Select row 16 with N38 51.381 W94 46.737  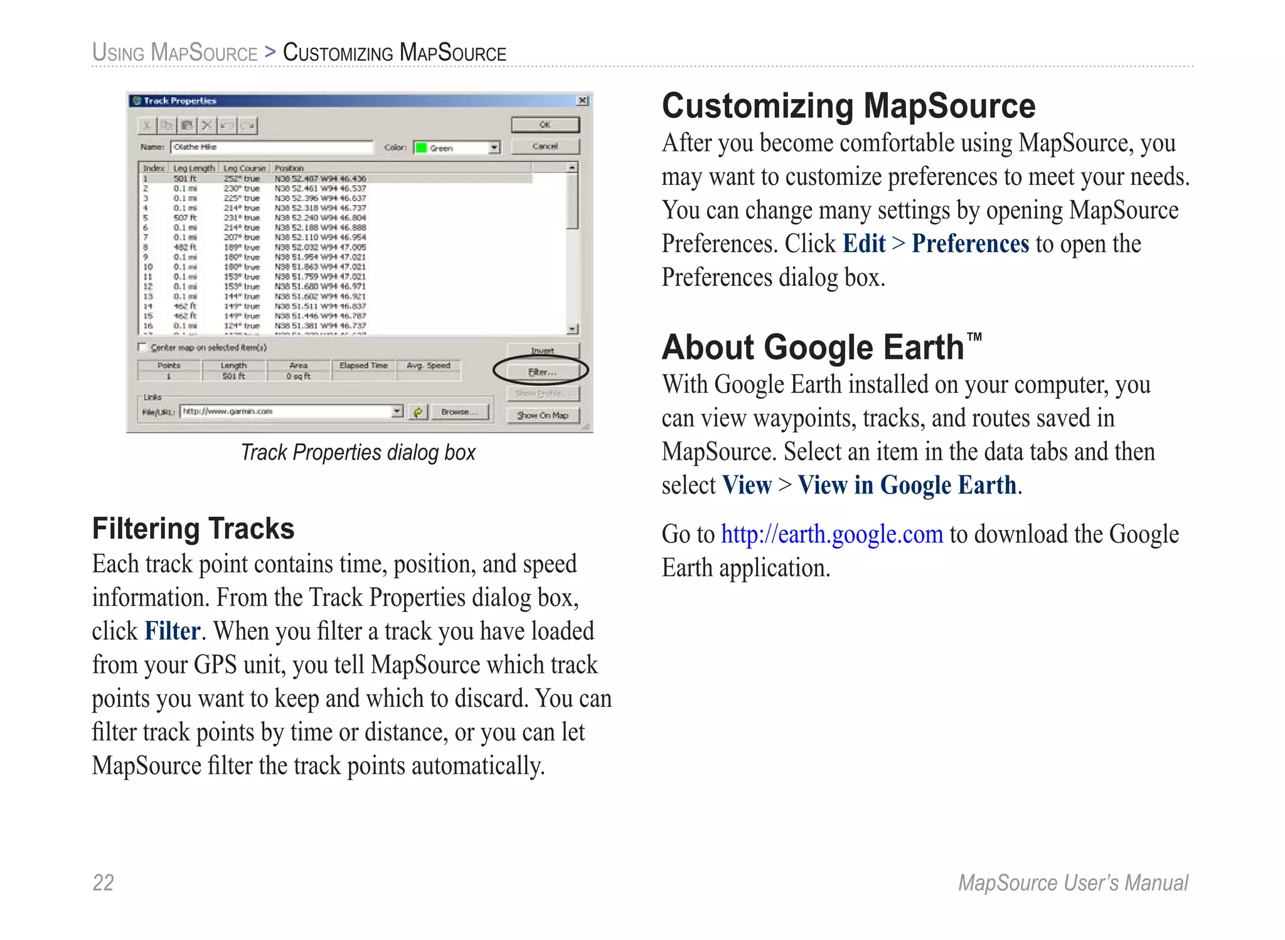pyautogui.click(x=336, y=326)
